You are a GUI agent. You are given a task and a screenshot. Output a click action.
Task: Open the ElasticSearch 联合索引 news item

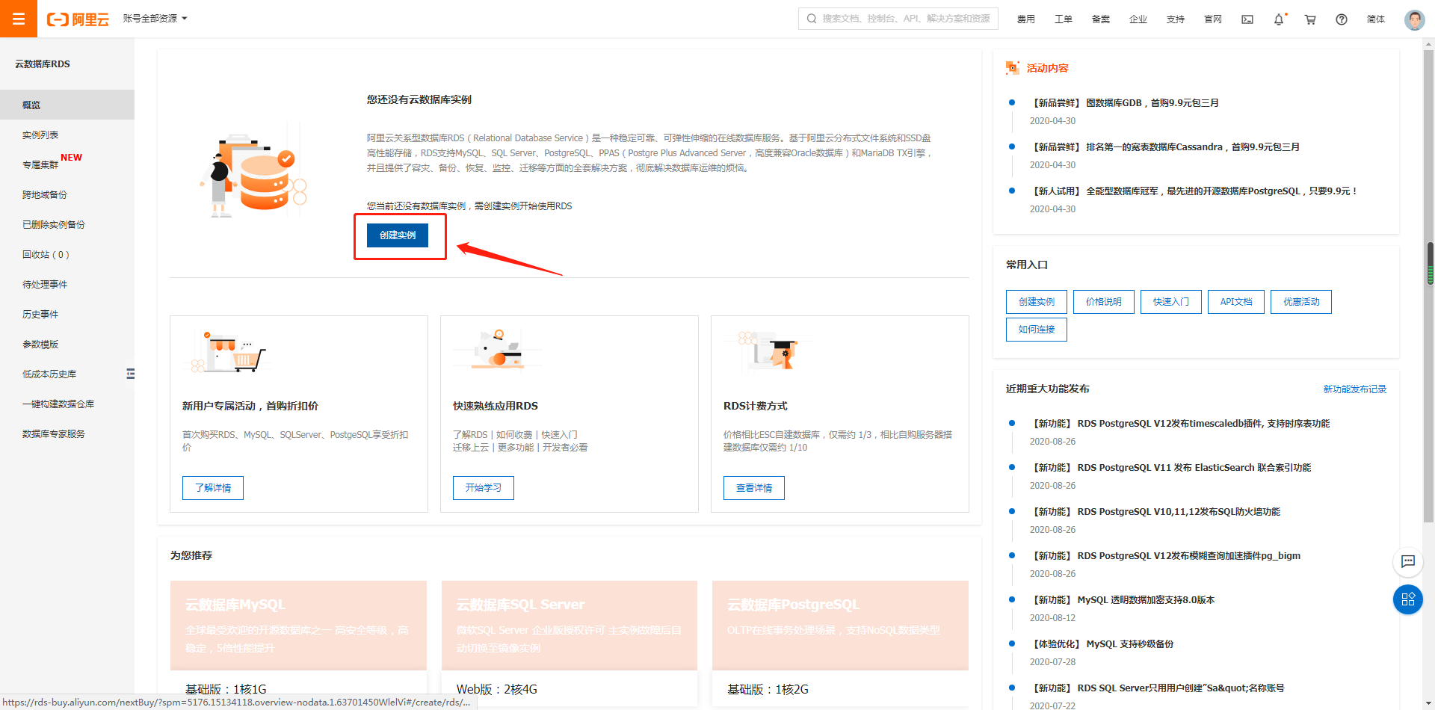(1170, 468)
